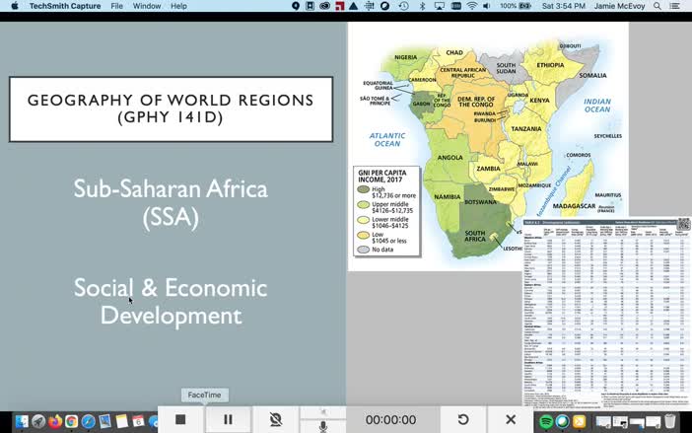Open the Help menu
Viewport: 692px width, 433px height.
(178, 6)
